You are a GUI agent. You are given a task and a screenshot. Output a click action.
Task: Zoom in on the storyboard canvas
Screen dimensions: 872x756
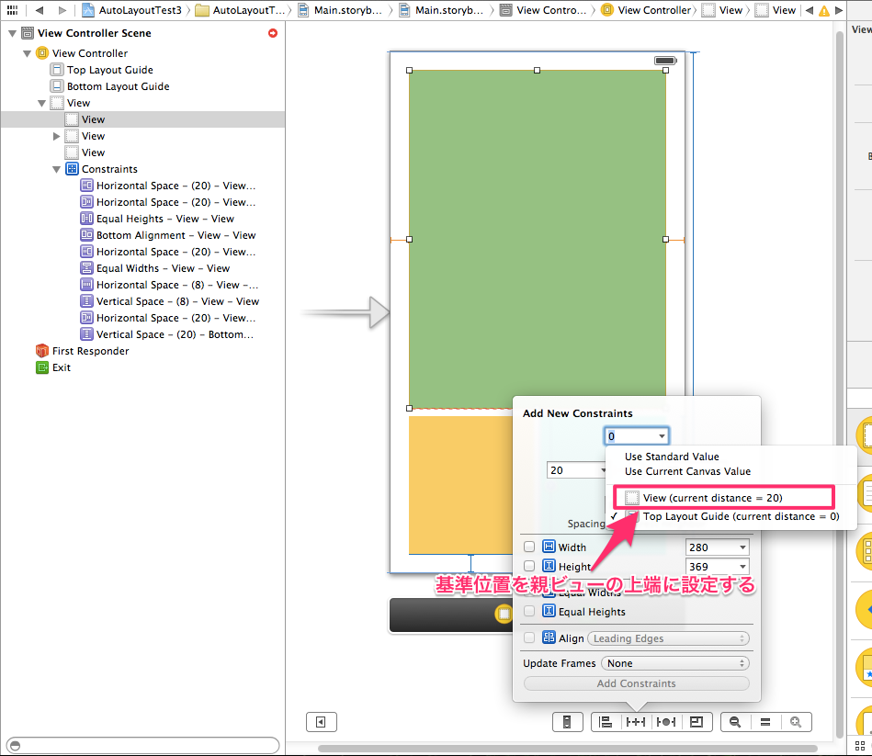(796, 722)
